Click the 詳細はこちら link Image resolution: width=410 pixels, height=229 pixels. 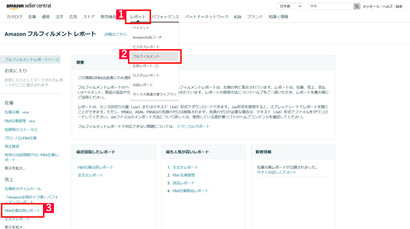[x=115, y=34]
